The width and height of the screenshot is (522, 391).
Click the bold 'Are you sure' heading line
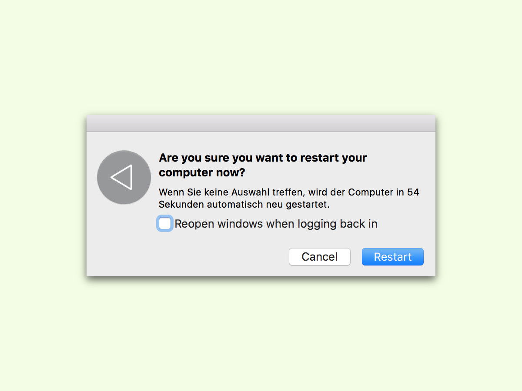click(263, 158)
